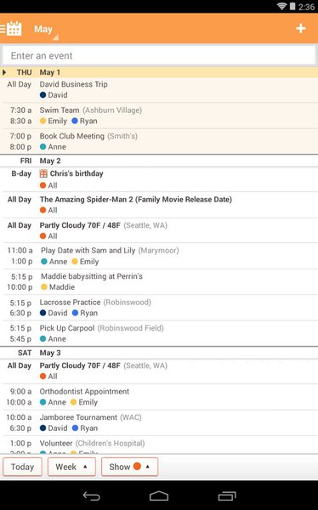Expand the Week view selector
Screen dimensions: 318x510
point(71,467)
